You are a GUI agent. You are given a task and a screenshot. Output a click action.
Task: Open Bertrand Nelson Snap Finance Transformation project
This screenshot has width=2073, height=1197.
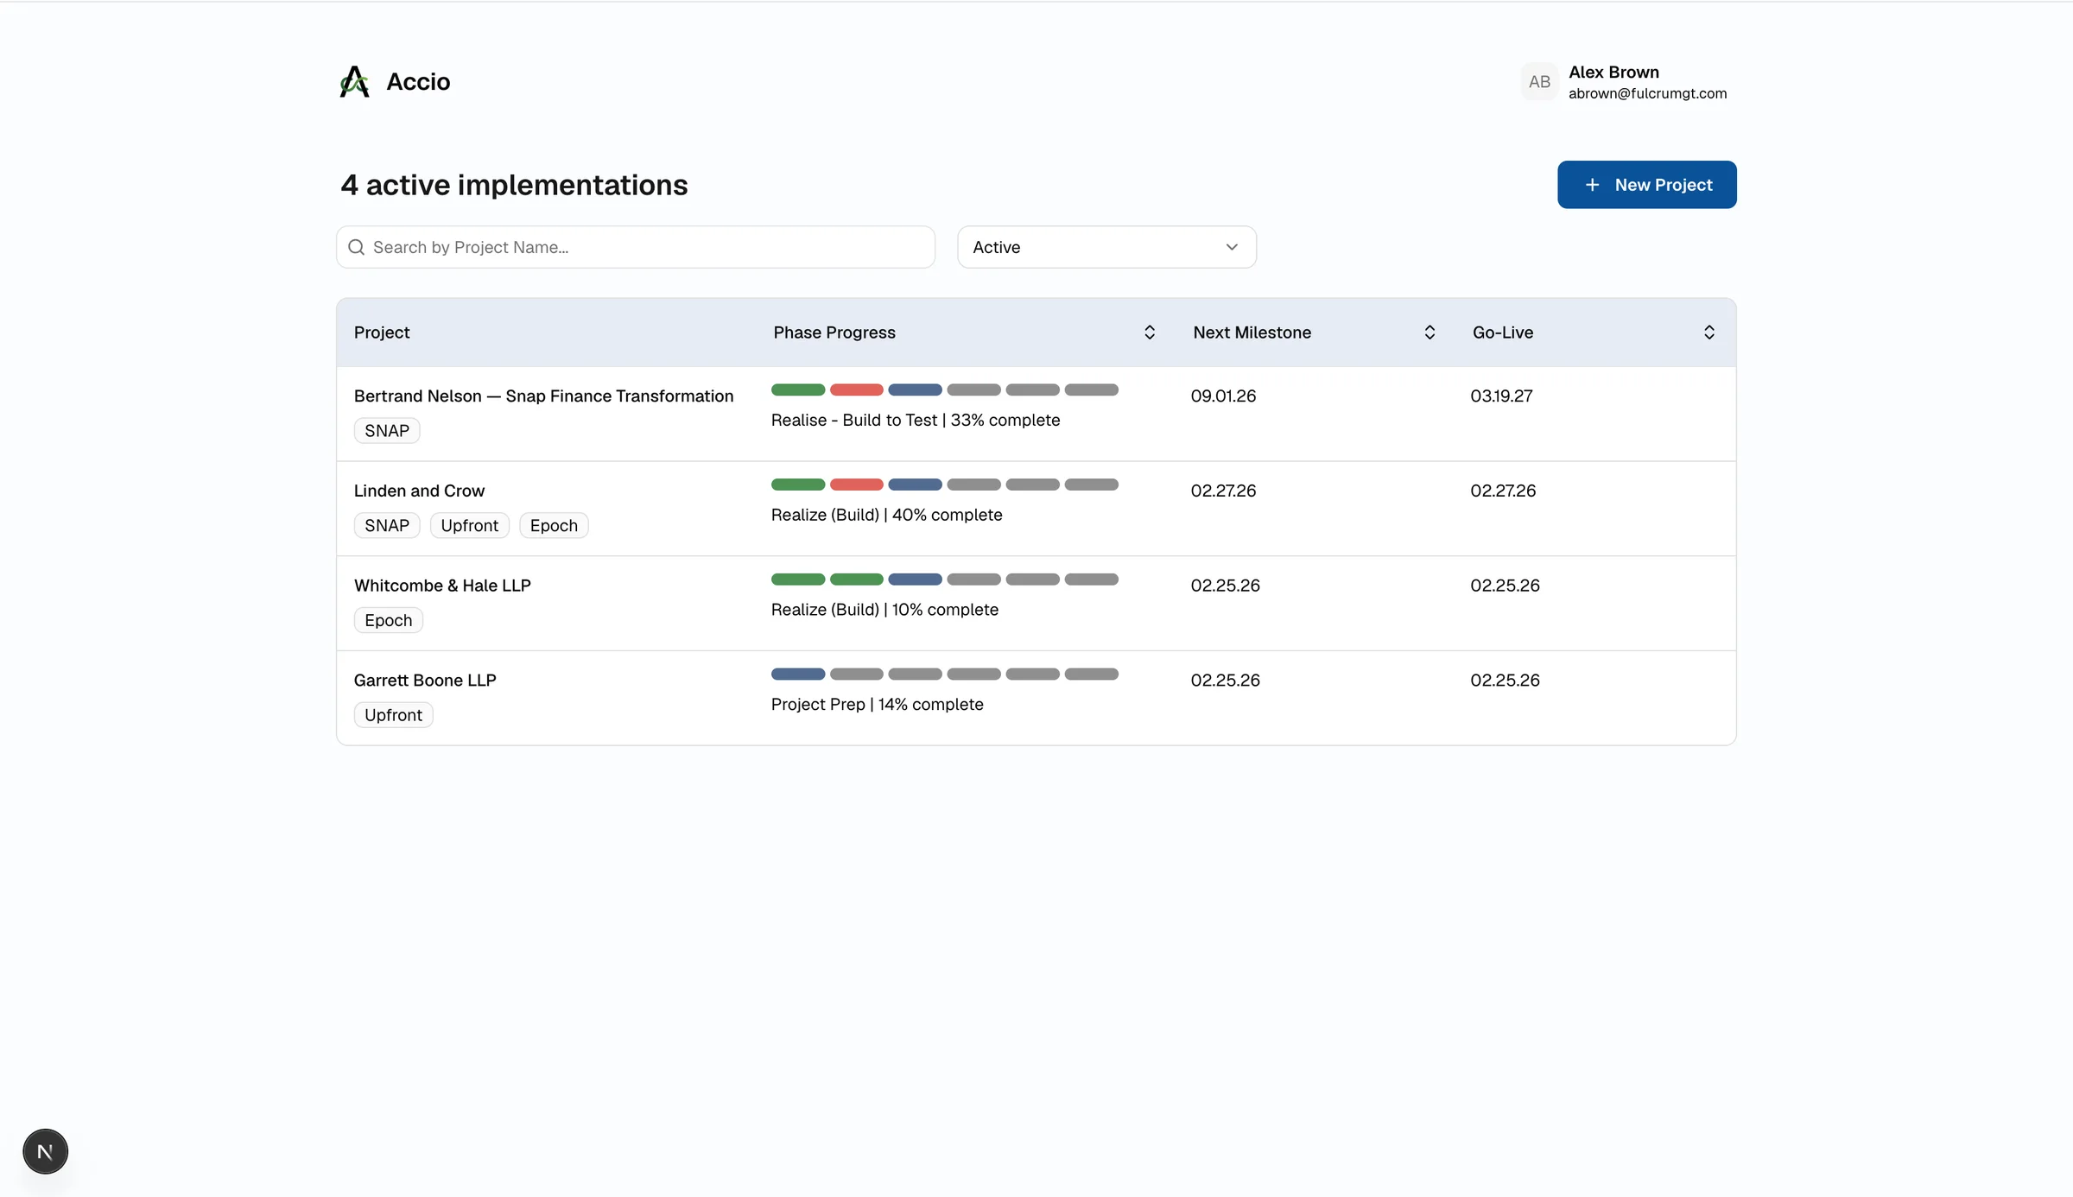point(543,396)
